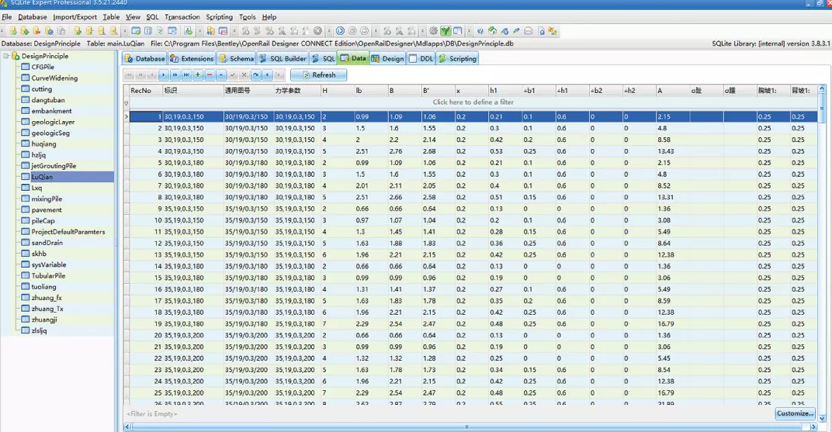832x432 pixels.
Task: Open the Scripting menu
Action: pyautogui.click(x=219, y=17)
